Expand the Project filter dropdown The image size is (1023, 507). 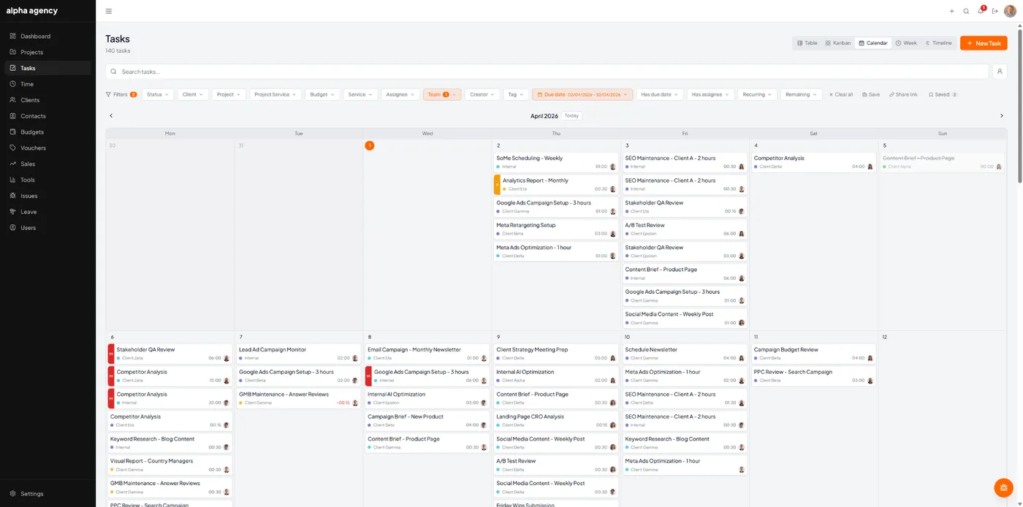[x=229, y=94]
